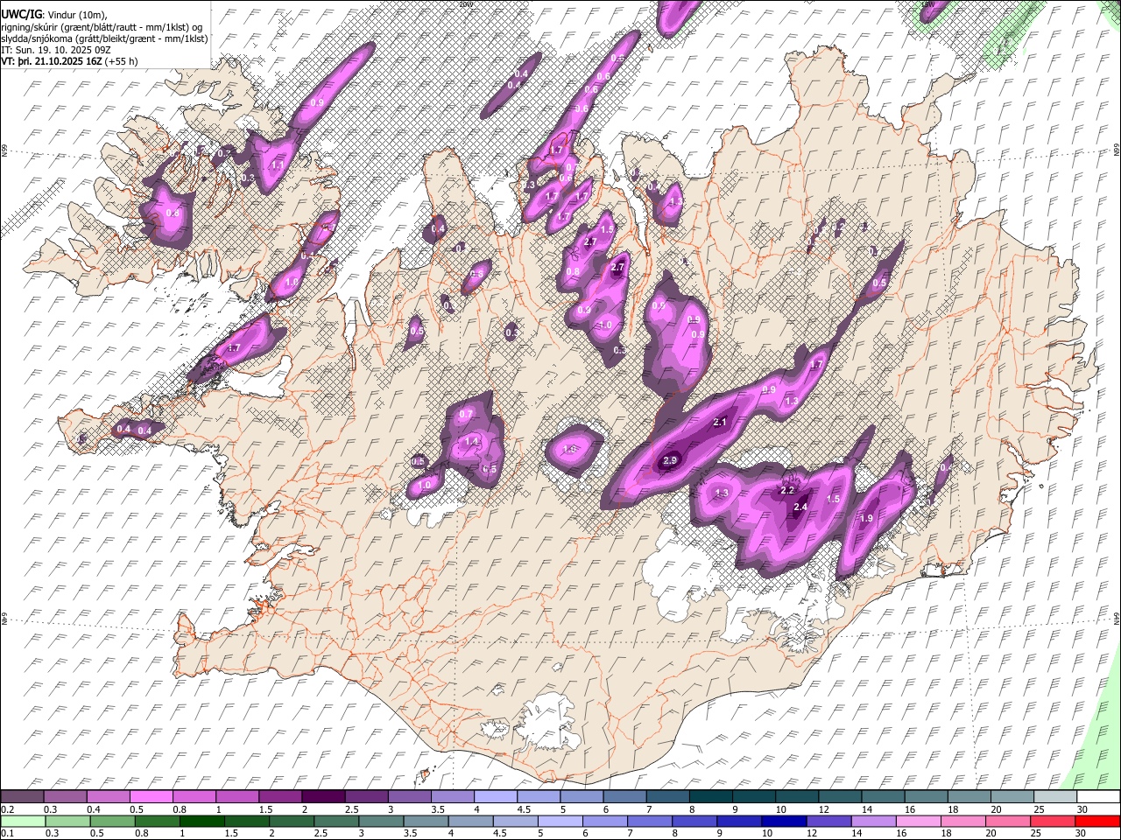Select the 'Vindur (10m)' label

click(75, 15)
